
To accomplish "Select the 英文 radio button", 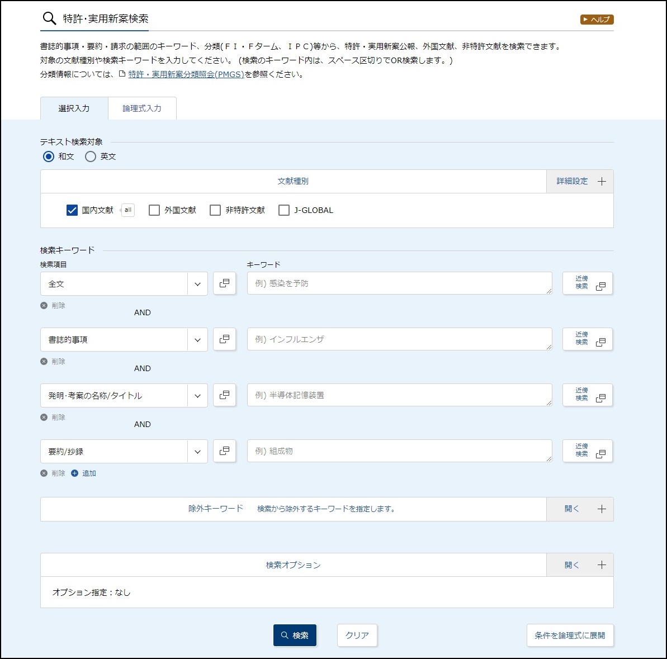I will tap(91, 157).
